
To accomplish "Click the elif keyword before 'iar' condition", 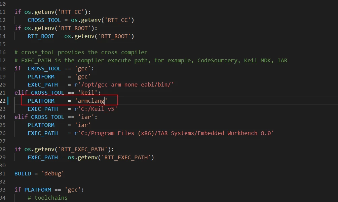I will coord(21,117).
